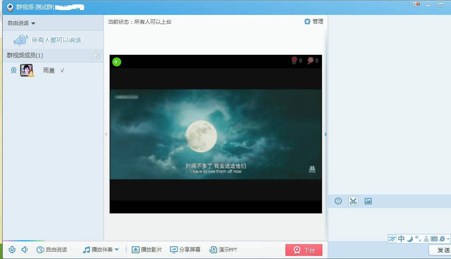Mute the speaker volume icon
Viewport: 451px width, 259px height.
pyautogui.click(x=25, y=249)
